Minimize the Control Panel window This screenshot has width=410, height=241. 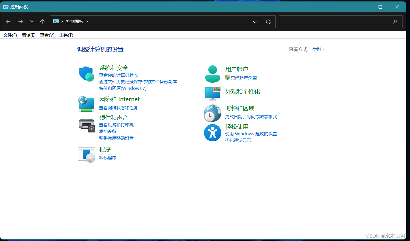click(x=364, y=7)
